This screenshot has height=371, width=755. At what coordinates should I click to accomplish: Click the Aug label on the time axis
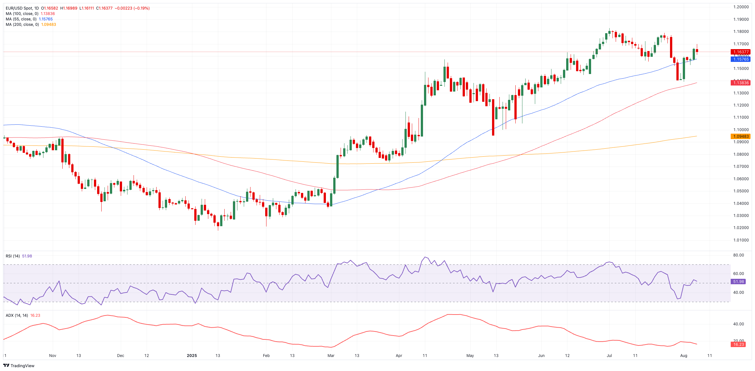(683, 356)
